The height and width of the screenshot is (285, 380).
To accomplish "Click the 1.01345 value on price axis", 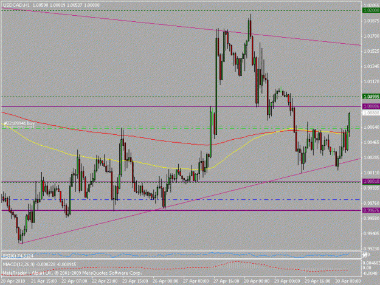I will pyautogui.click(x=371, y=66).
